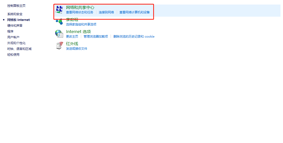Screen dimensions: 283x143
Task: Open 外观和个性化 category
Action: [x=16, y=43]
